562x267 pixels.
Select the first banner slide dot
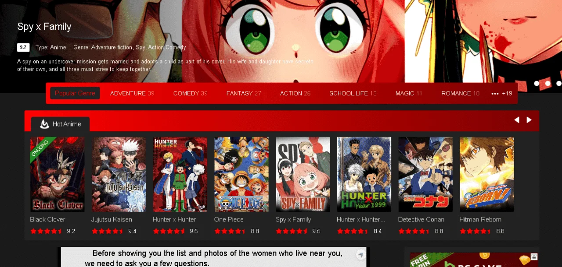[537, 83]
